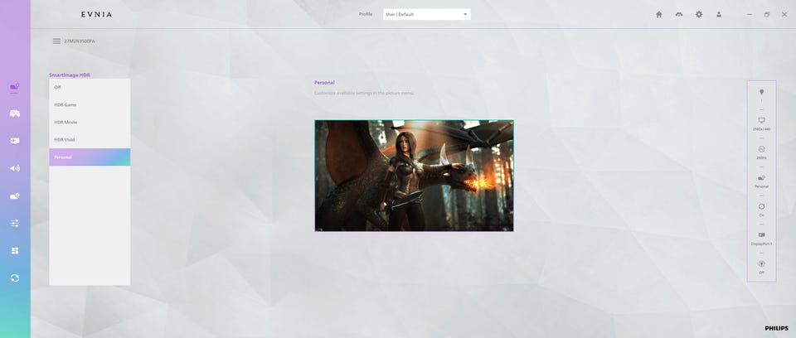
Task: Select the HDR Game mode
Action: 90,104
